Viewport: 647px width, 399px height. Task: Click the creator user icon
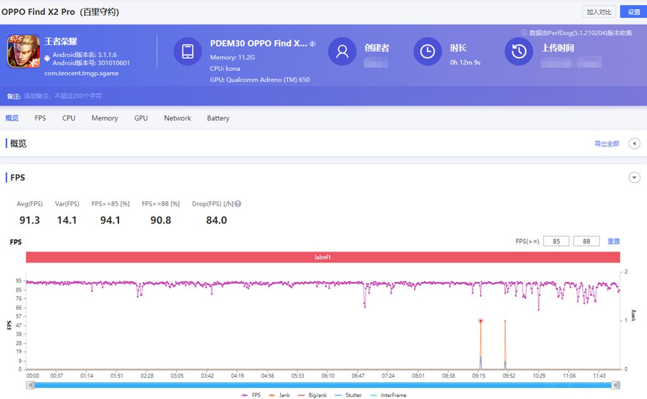[342, 51]
